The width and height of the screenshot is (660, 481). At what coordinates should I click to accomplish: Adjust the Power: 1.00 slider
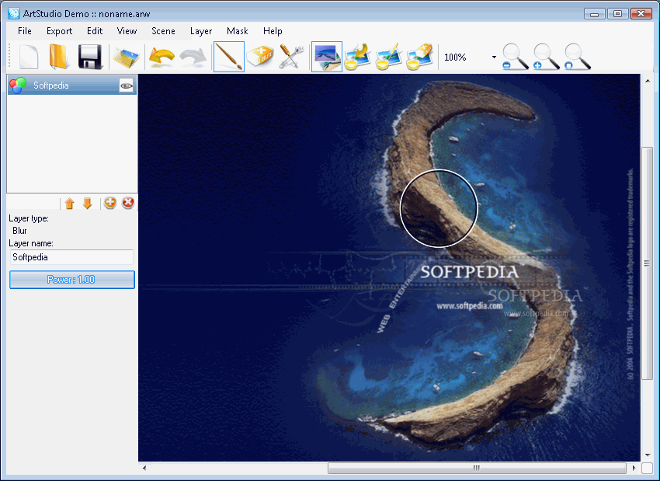pos(72,280)
